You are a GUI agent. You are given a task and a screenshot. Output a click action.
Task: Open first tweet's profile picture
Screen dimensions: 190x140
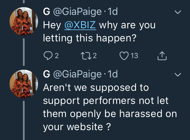tap(24, 21)
